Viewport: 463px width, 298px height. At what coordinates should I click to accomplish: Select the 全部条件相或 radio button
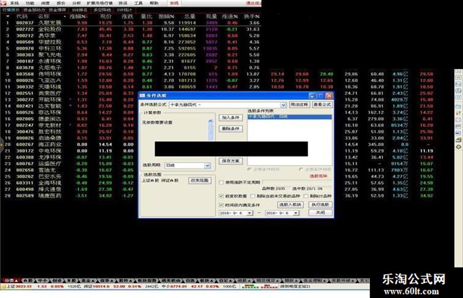click(x=301, y=169)
